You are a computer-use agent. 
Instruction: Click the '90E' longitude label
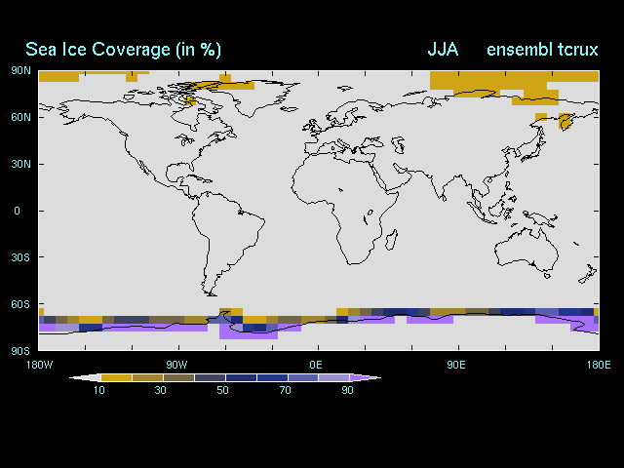[x=456, y=365]
